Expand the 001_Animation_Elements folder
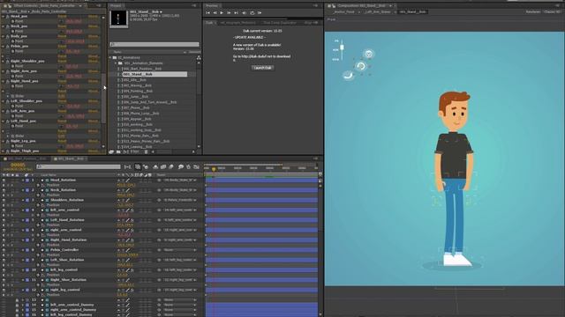The image size is (565, 317). pos(116,63)
